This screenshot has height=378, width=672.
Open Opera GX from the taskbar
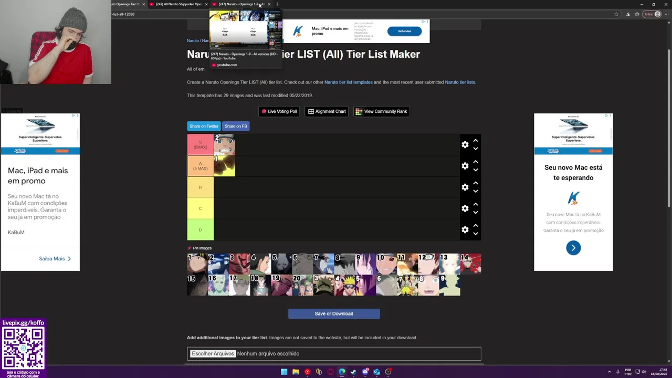[x=330, y=372]
